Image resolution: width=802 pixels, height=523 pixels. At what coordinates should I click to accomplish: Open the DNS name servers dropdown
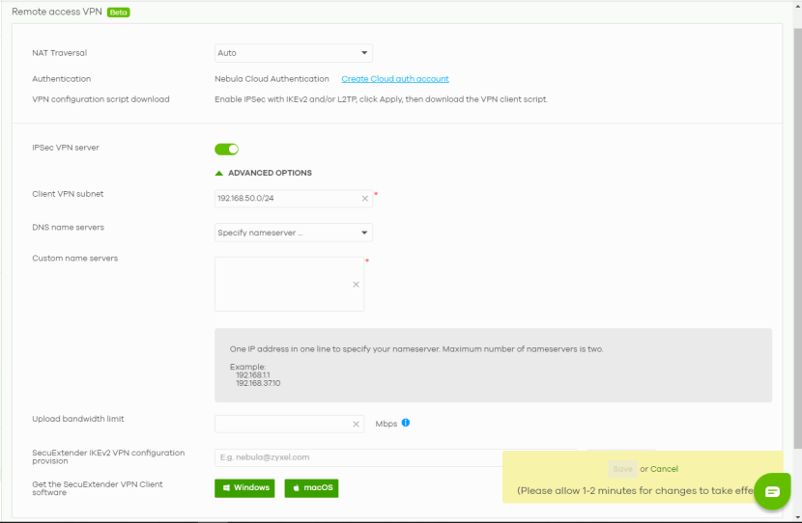pyautogui.click(x=293, y=233)
